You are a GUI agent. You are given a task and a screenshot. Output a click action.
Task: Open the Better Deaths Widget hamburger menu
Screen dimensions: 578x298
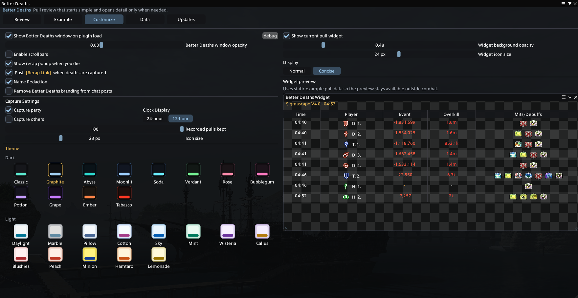point(564,97)
